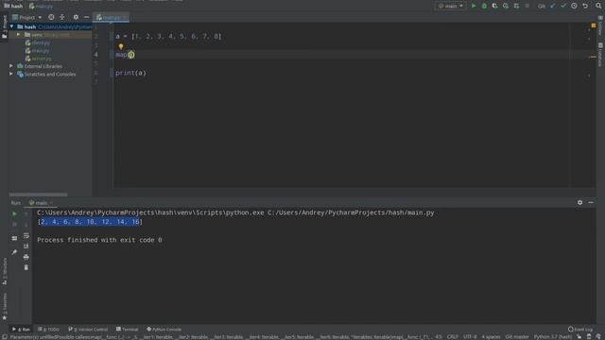Hide the Project panel with minus icon

pos(86,17)
